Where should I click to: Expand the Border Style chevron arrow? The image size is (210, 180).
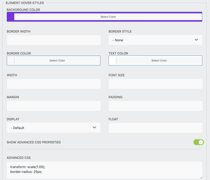point(196,40)
